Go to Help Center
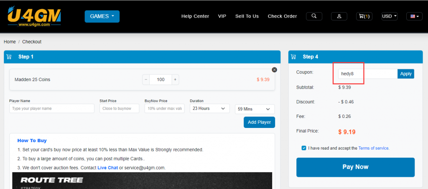 [195, 16]
